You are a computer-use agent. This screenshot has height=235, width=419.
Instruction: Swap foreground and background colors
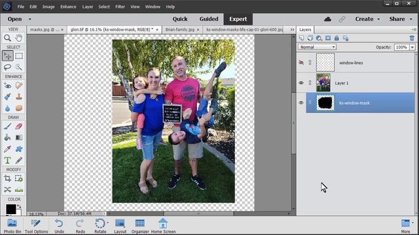tap(19, 206)
